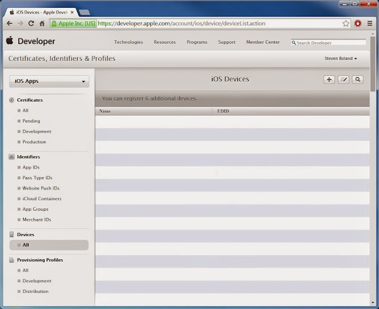Open the Programs menu

(197, 42)
